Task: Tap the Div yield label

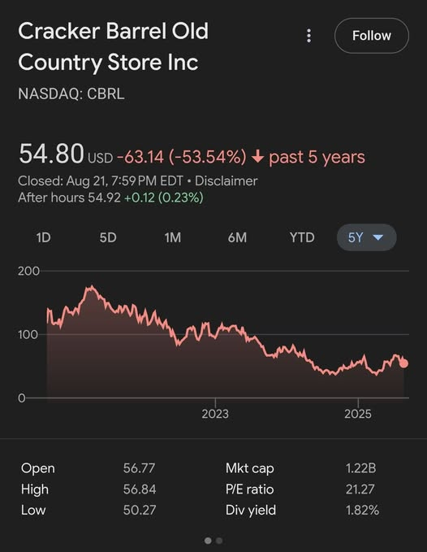Action: (x=251, y=510)
